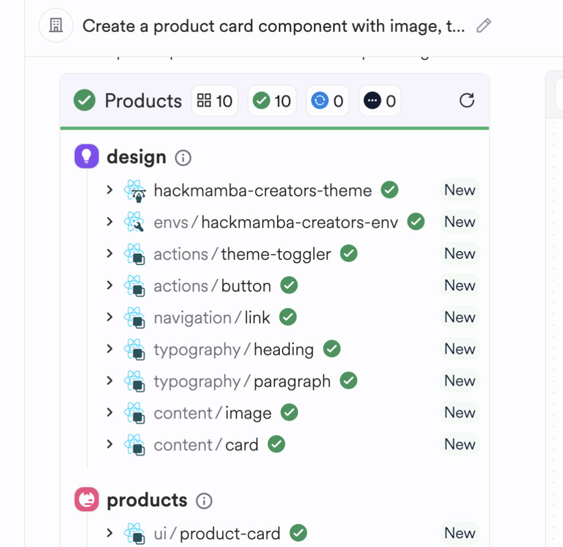563x547 pixels.
Task: Filter by total components count 10
Action: (215, 101)
